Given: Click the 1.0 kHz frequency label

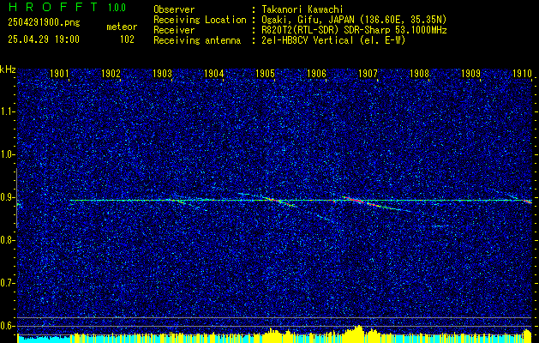Looking at the screenshot, I should click(8, 155).
